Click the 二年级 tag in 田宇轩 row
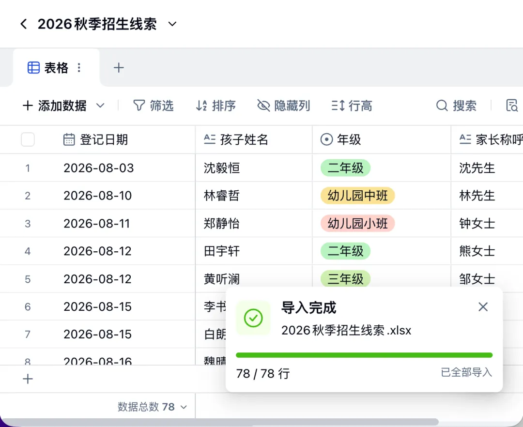Image resolution: width=523 pixels, height=427 pixels. coord(345,251)
